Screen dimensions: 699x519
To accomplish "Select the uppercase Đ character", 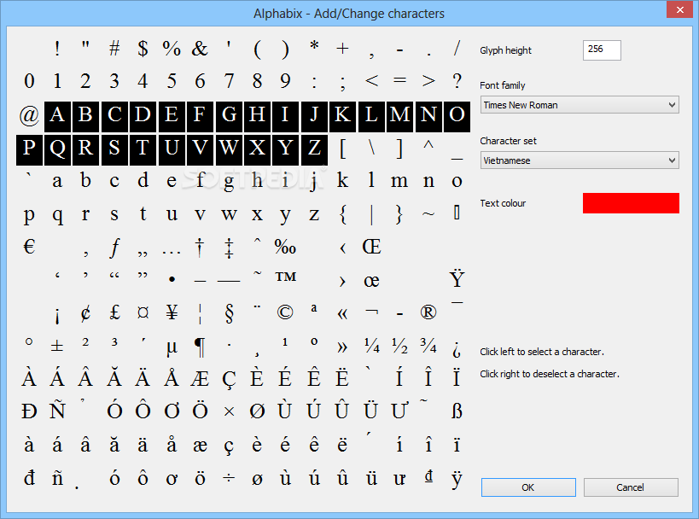I will [x=29, y=411].
